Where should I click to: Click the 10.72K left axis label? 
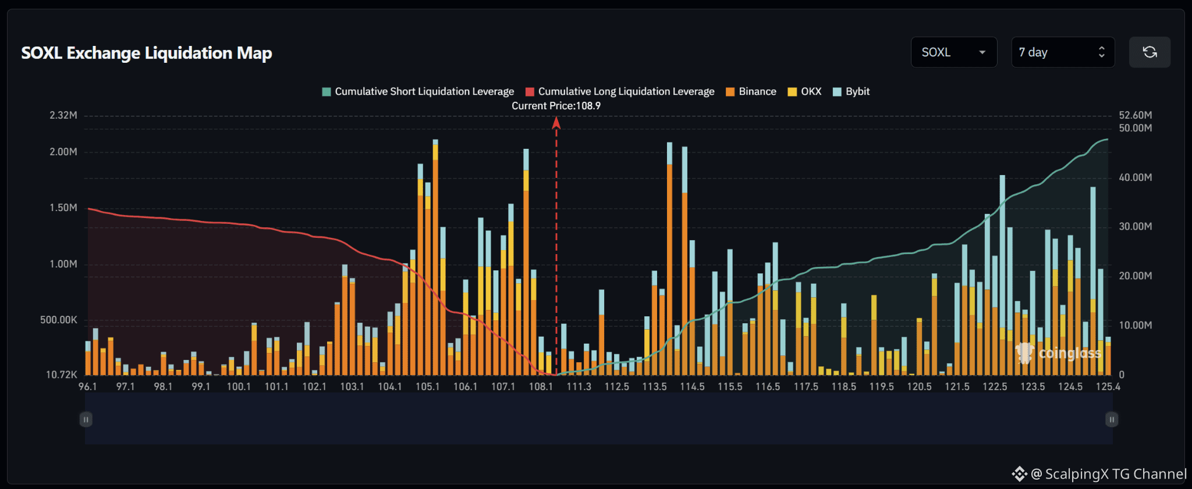click(62, 374)
